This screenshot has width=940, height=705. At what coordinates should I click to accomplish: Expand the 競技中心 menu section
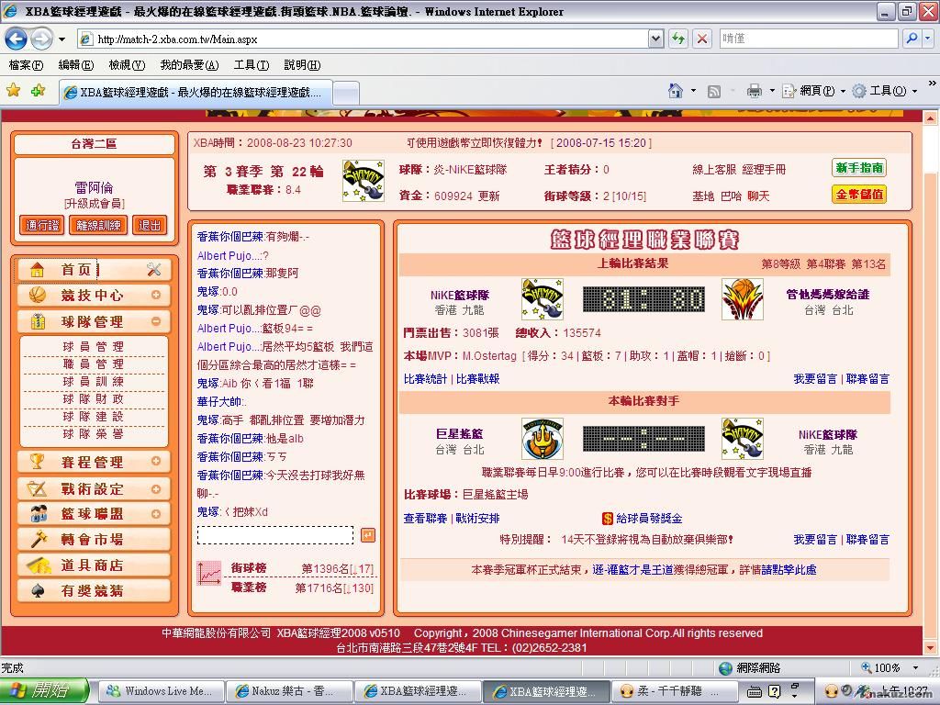point(156,296)
